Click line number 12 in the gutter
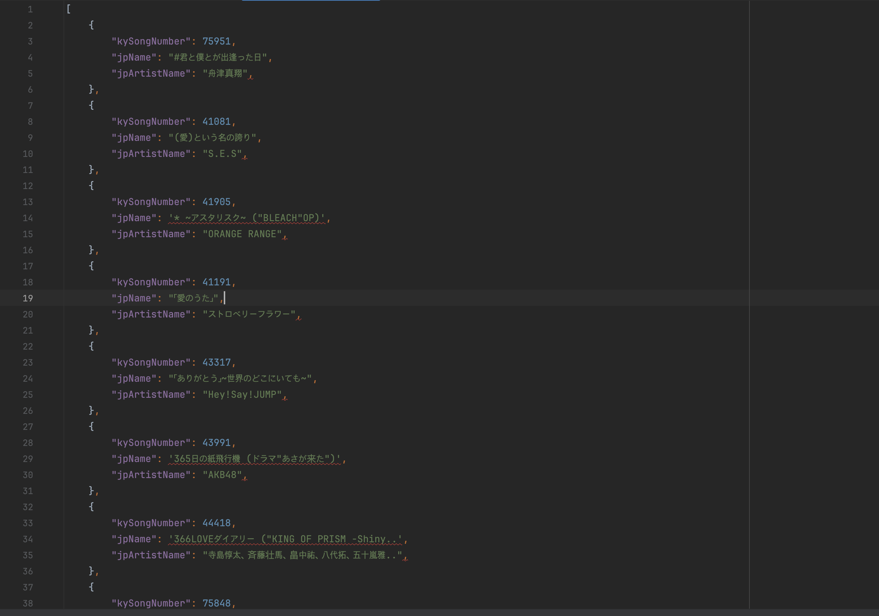The image size is (879, 616). pos(28,186)
